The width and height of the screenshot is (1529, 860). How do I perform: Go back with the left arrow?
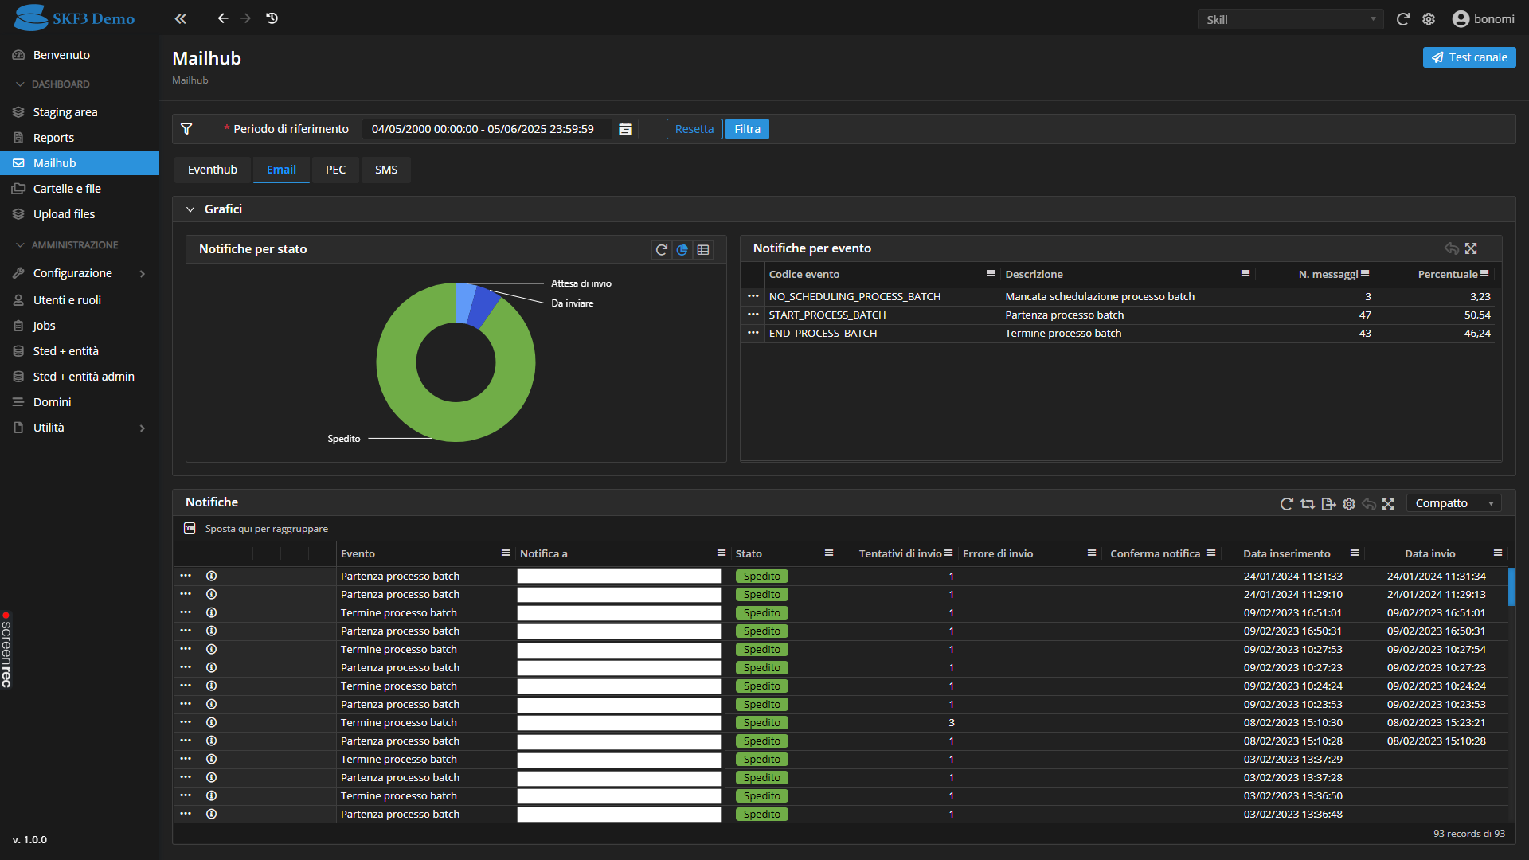coord(223,18)
